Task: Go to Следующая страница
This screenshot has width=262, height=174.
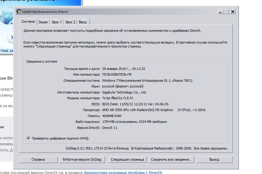Action: [x=128, y=159]
